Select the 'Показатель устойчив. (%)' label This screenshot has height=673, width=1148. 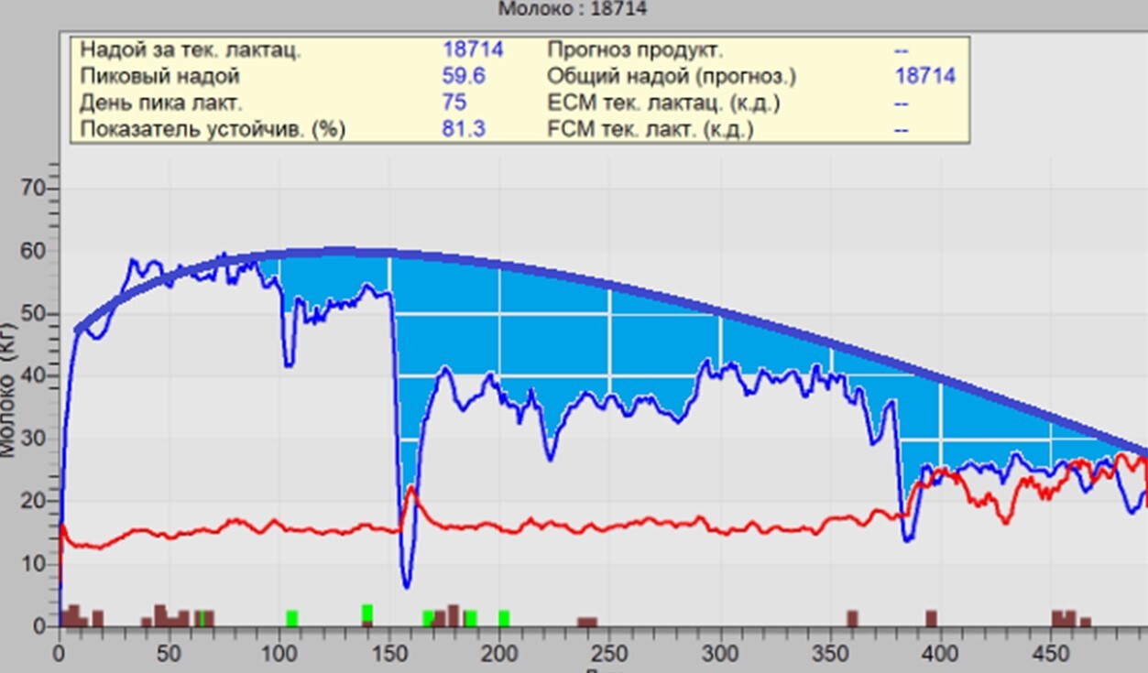pyautogui.click(x=213, y=129)
